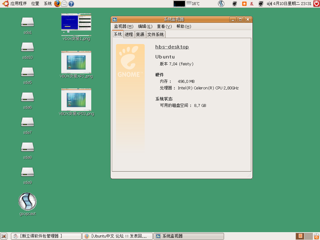The width and height of the screenshot is (320, 240).
Task: Switch to the 资源 tab
Action: (140, 34)
